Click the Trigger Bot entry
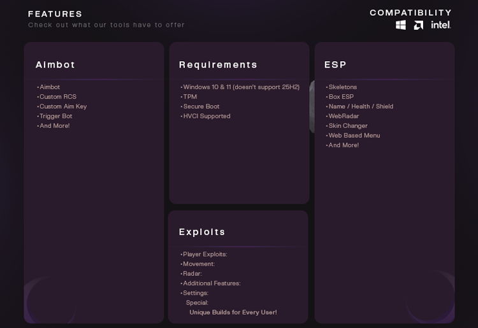 coord(55,116)
